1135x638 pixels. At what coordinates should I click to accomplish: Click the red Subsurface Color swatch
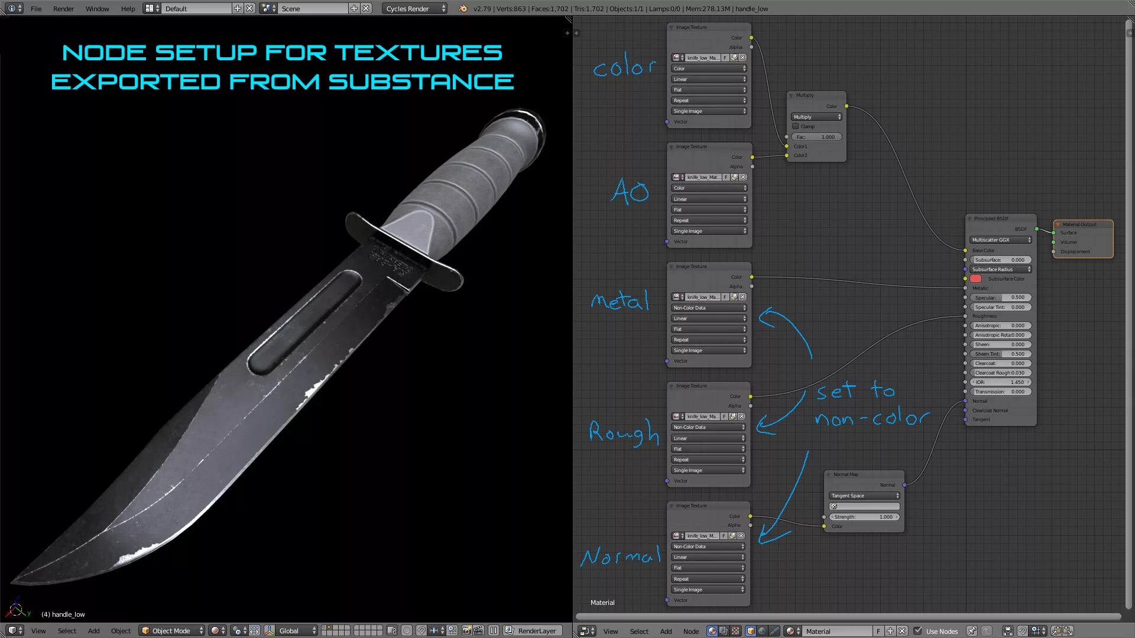pyautogui.click(x=976, y=279)
